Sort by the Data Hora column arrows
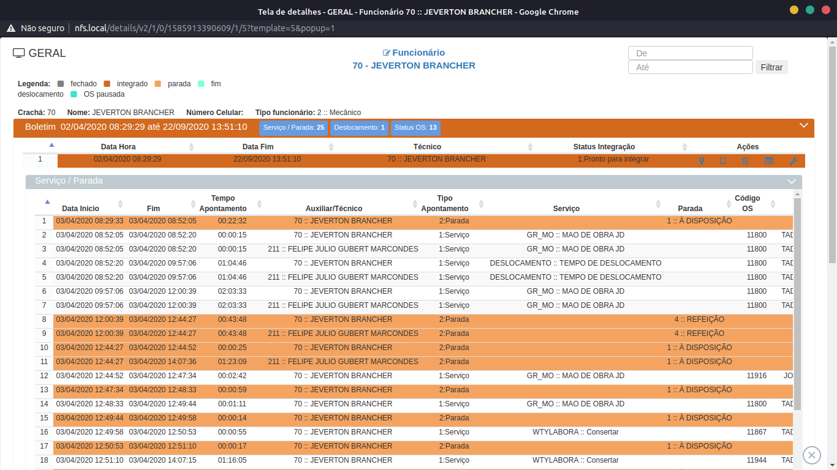 (x=191, y=147)
